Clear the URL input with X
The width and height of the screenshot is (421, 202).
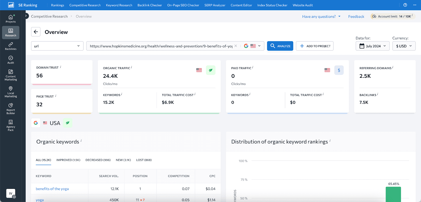pyautogui.click(x=236, y=46)
